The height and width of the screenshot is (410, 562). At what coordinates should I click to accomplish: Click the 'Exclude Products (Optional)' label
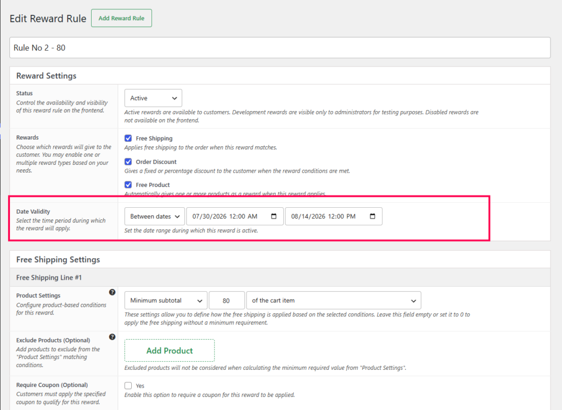point(53,340)
